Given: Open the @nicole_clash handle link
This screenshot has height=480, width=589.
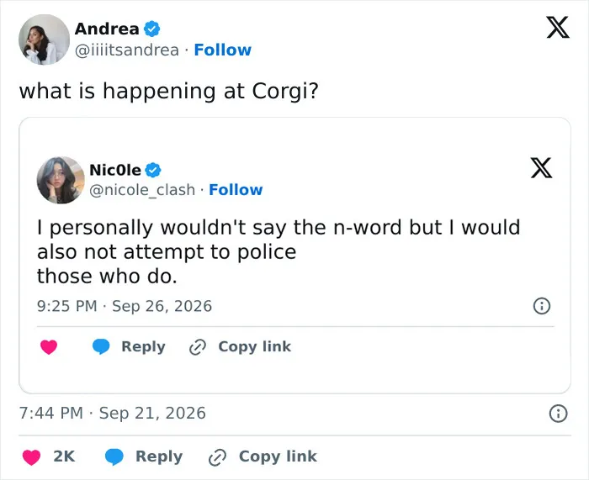Looking at the screenshot, I should pyautogui.click(x=142, y=190).
